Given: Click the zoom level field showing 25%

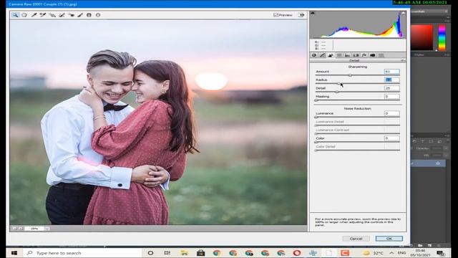Looking at the screenshot, I should (x=34, y=229).
